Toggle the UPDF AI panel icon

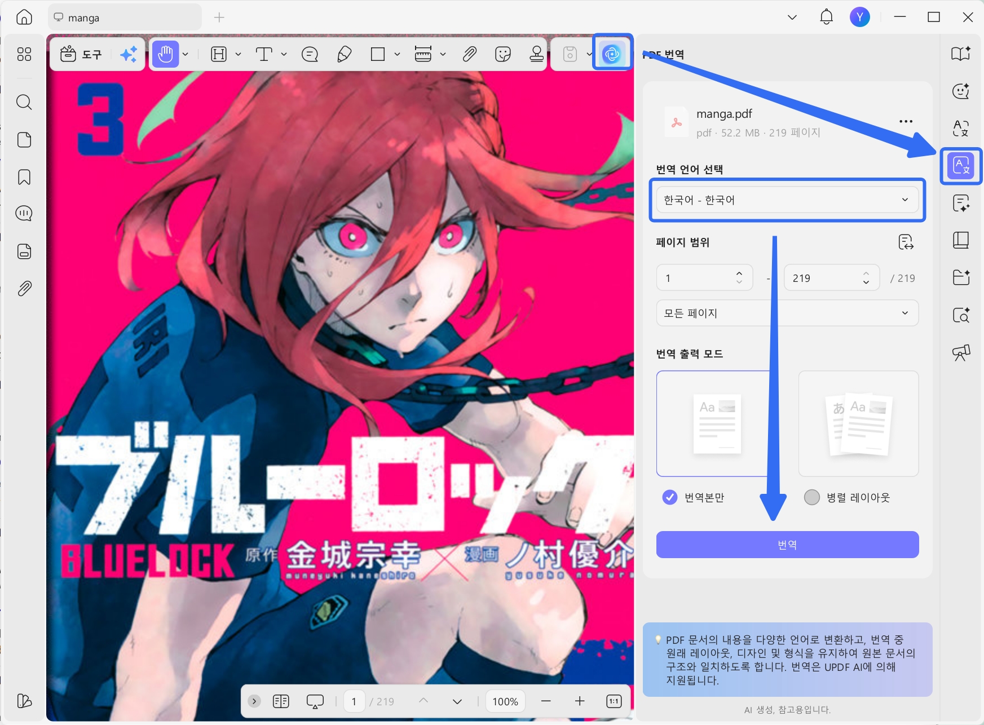612,54
